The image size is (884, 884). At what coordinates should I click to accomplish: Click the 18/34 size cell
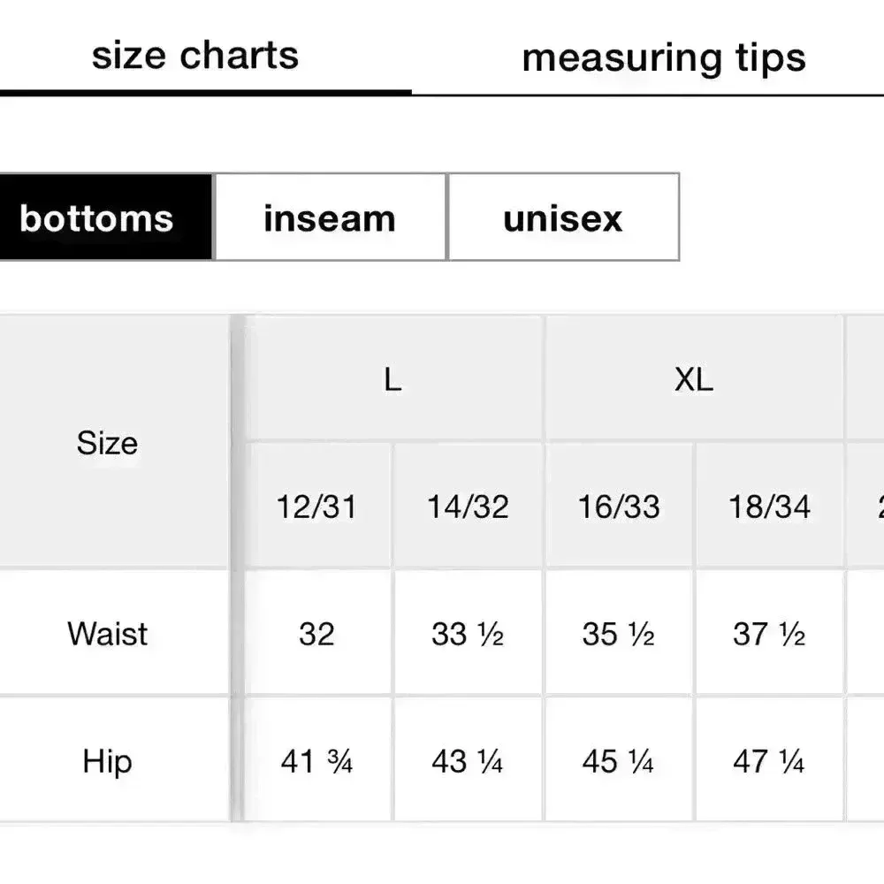769,507
